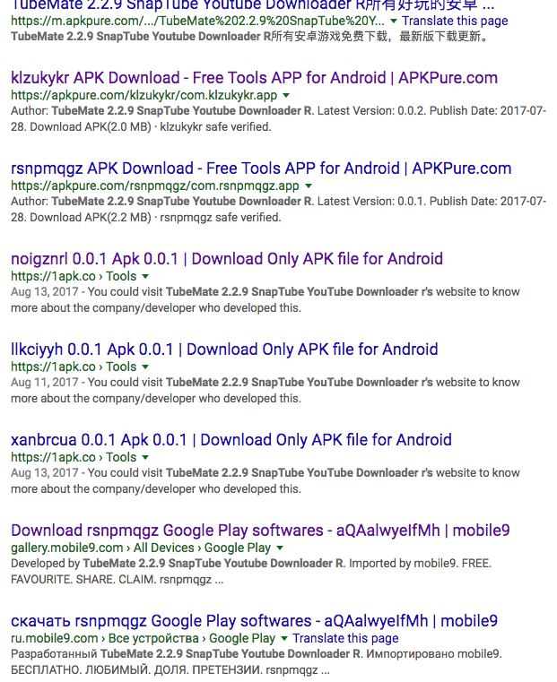
Task: Click the apkpure.com/klzukykr green URL text
Action: coord(144,95)
